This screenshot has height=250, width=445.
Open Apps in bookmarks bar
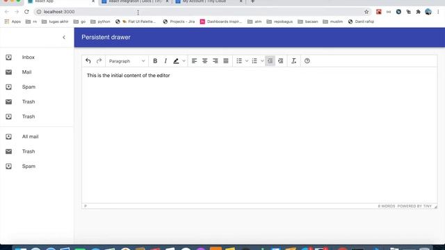coord(13,22)
